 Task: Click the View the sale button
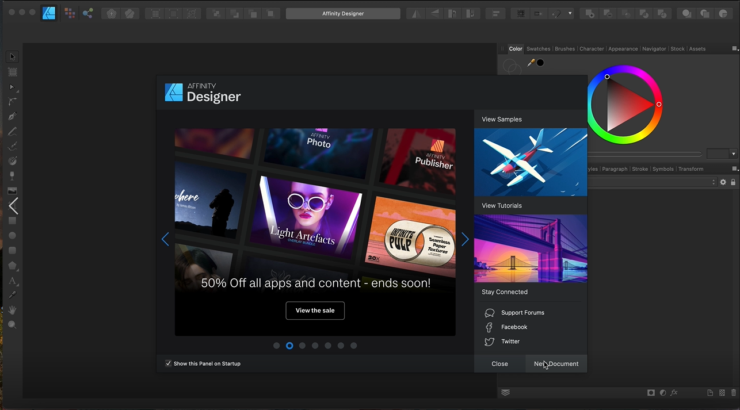click(315, 311)
